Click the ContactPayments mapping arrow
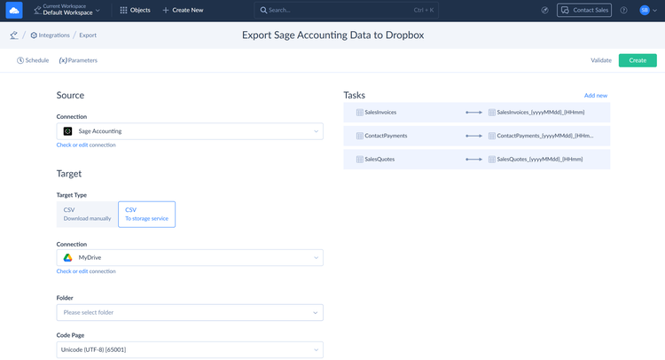The height and width of the screenshot is (360, 665). (x=473, y=136)
